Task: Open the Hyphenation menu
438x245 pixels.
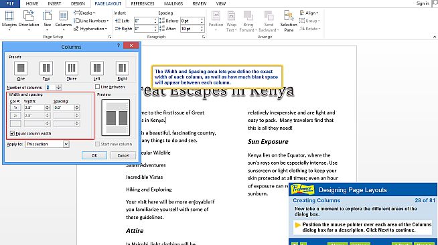Action: click(x=90, y=29)
